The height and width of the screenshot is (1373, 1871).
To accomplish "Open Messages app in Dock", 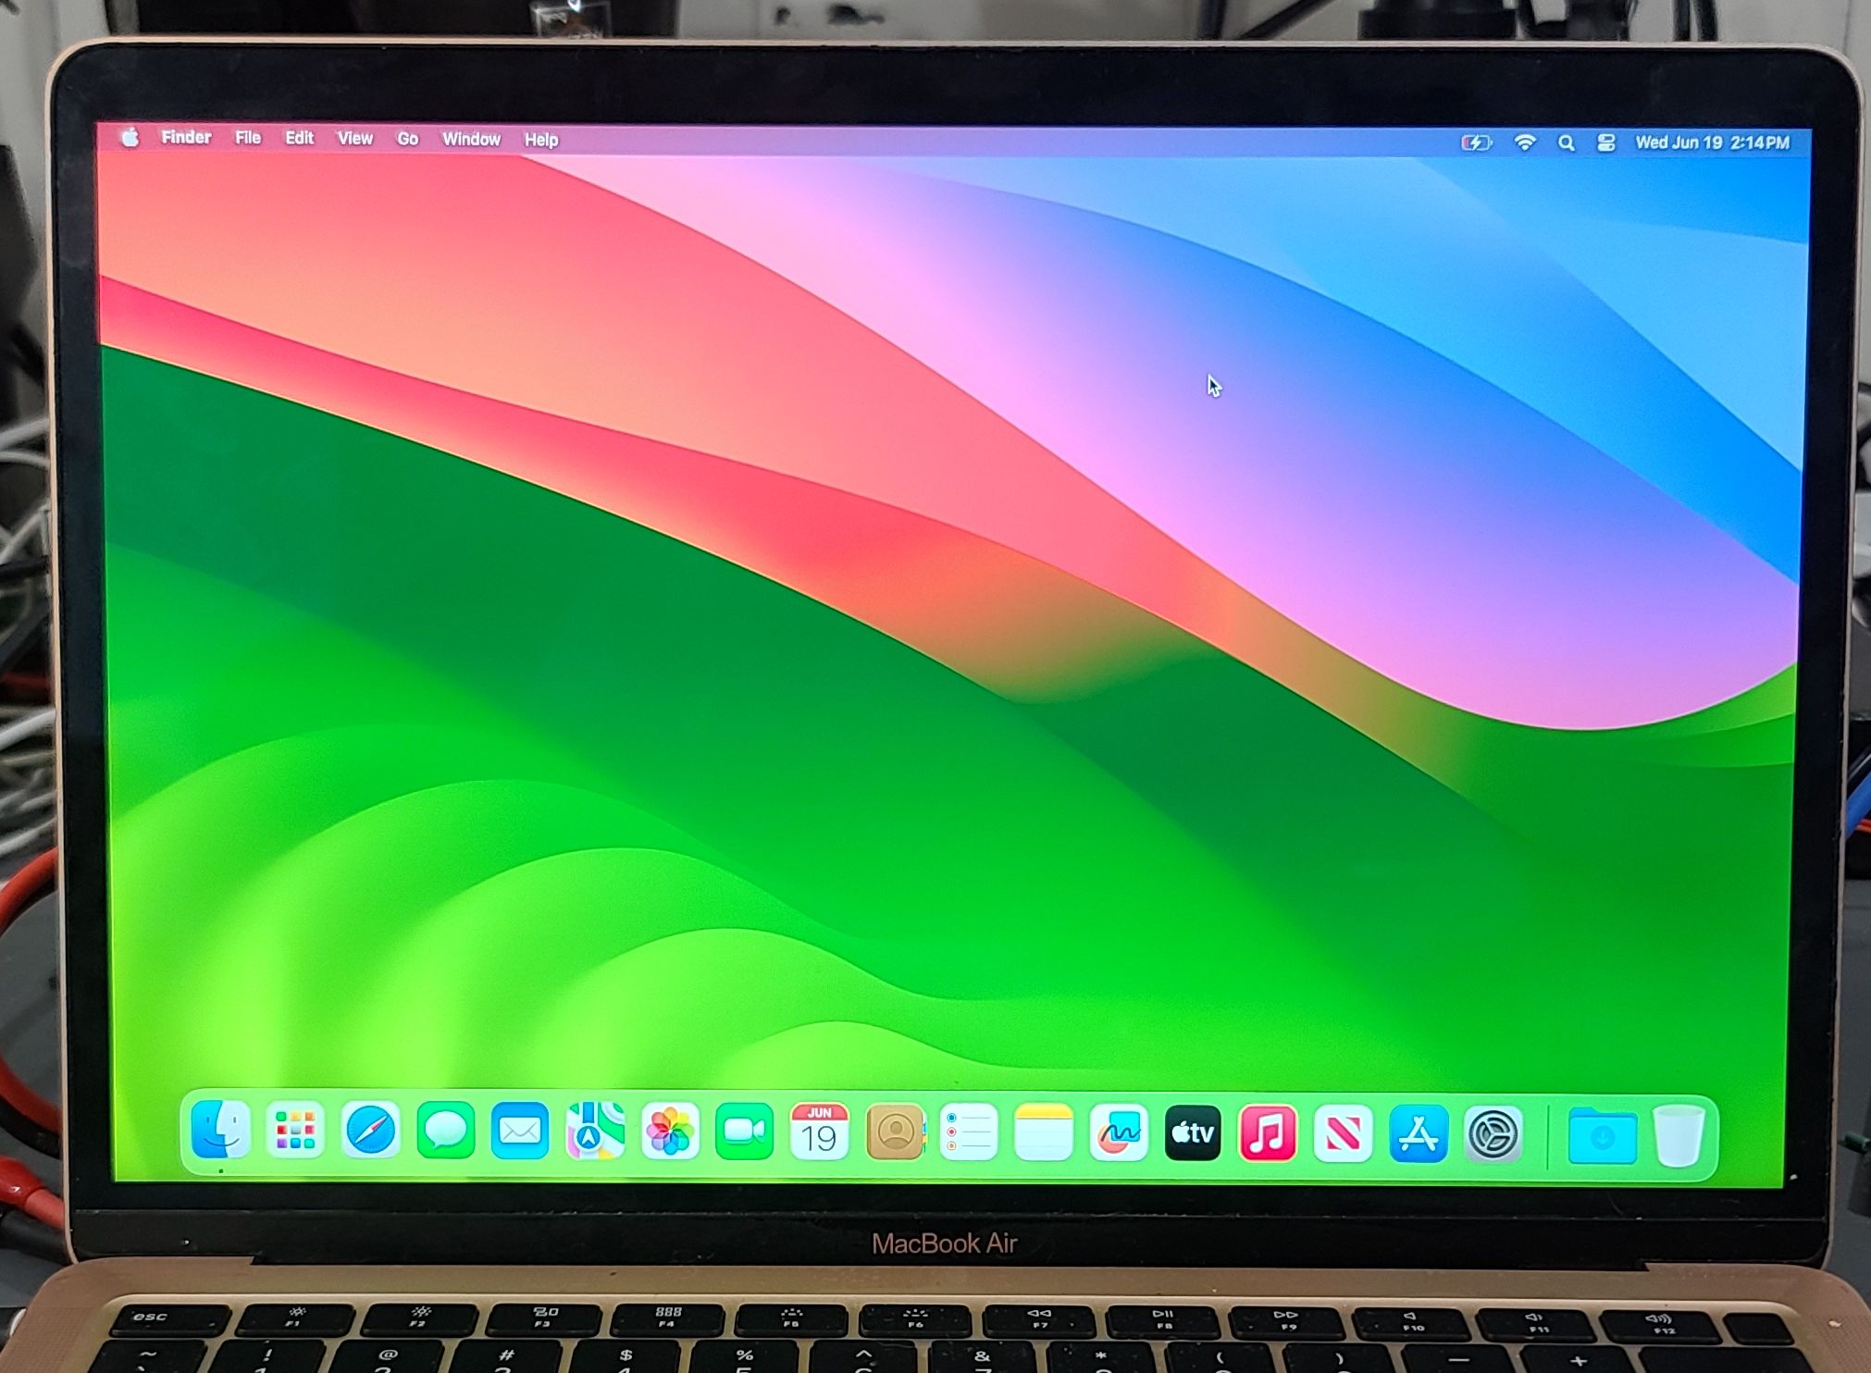I will pos(445,1131).
